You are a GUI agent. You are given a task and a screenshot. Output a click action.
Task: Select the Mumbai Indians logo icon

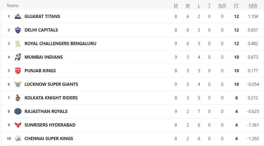pos(18,57)
